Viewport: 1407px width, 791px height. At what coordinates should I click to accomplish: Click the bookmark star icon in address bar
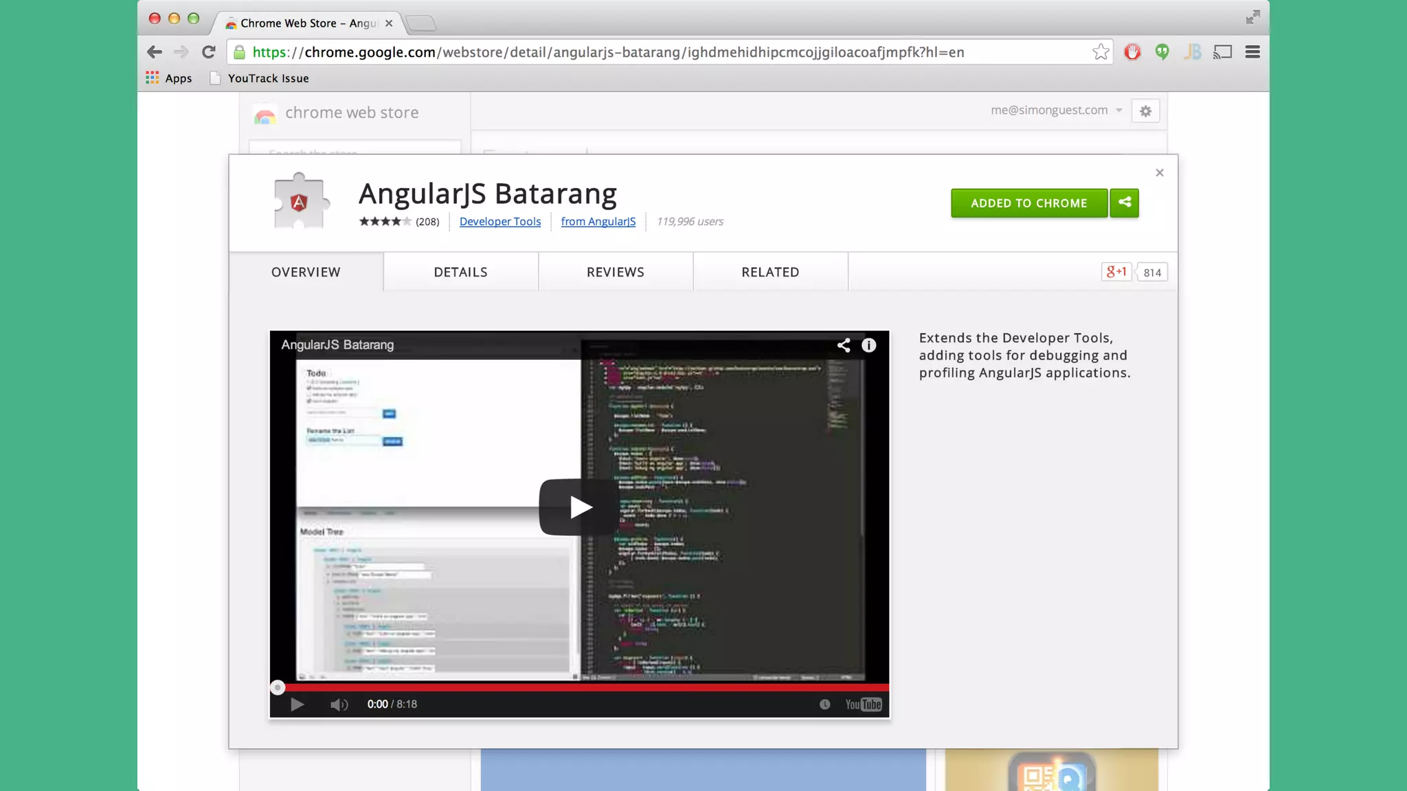click(x=1101, y=52)
